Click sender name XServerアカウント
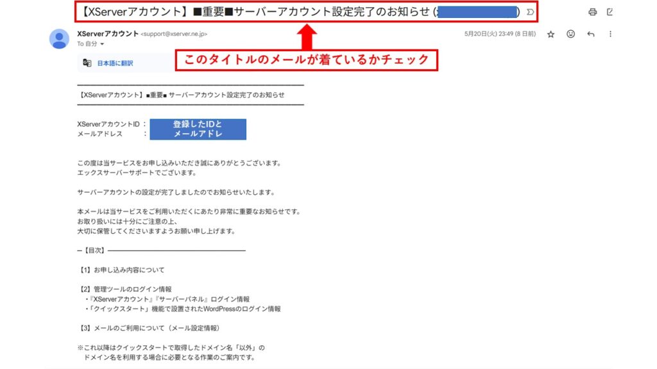The image size is (657, 369). coord(108,34)
